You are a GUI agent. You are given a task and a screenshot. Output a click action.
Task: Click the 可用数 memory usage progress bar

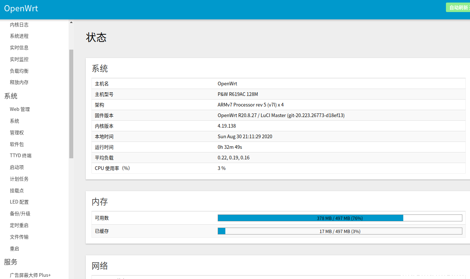[x=339, y=218]
